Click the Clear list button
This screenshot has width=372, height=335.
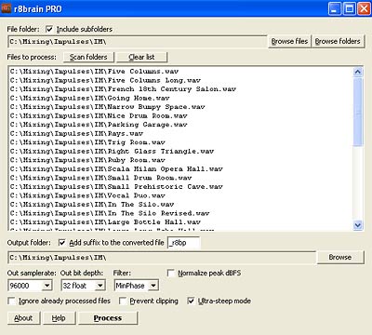pyautogui.click(x=141, y=57)
